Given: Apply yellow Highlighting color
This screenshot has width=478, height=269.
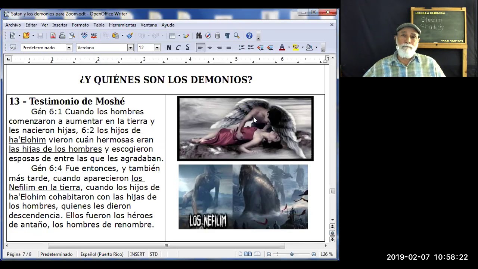Looking at the screenshot, I should tap(295, 47).
